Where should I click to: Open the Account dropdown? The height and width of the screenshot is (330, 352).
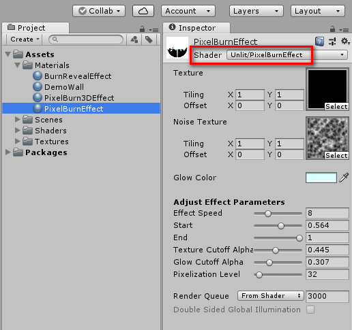click(x=188, y=11)
